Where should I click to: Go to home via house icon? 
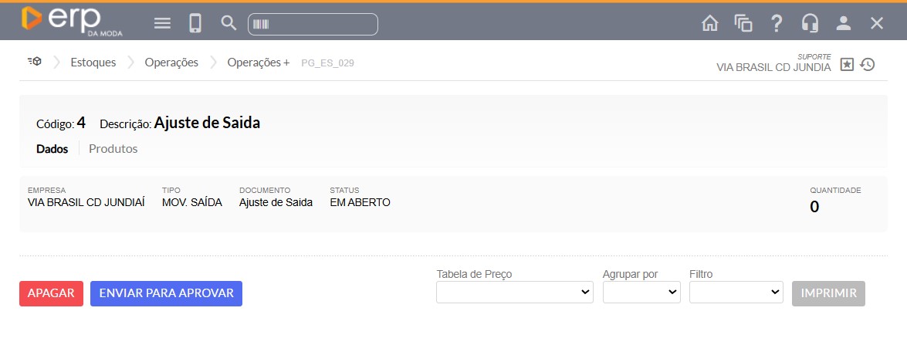pyautogui.click(x=709, y=24)
